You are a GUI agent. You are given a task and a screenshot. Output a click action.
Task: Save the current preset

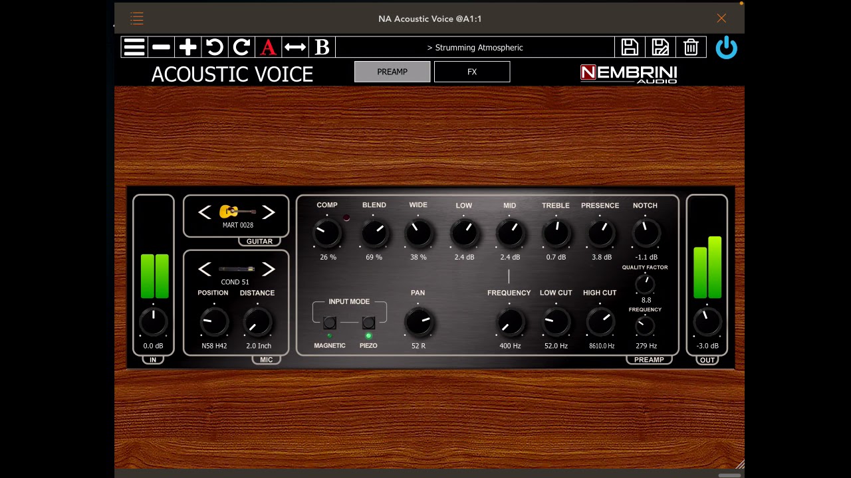coord(630,47)
